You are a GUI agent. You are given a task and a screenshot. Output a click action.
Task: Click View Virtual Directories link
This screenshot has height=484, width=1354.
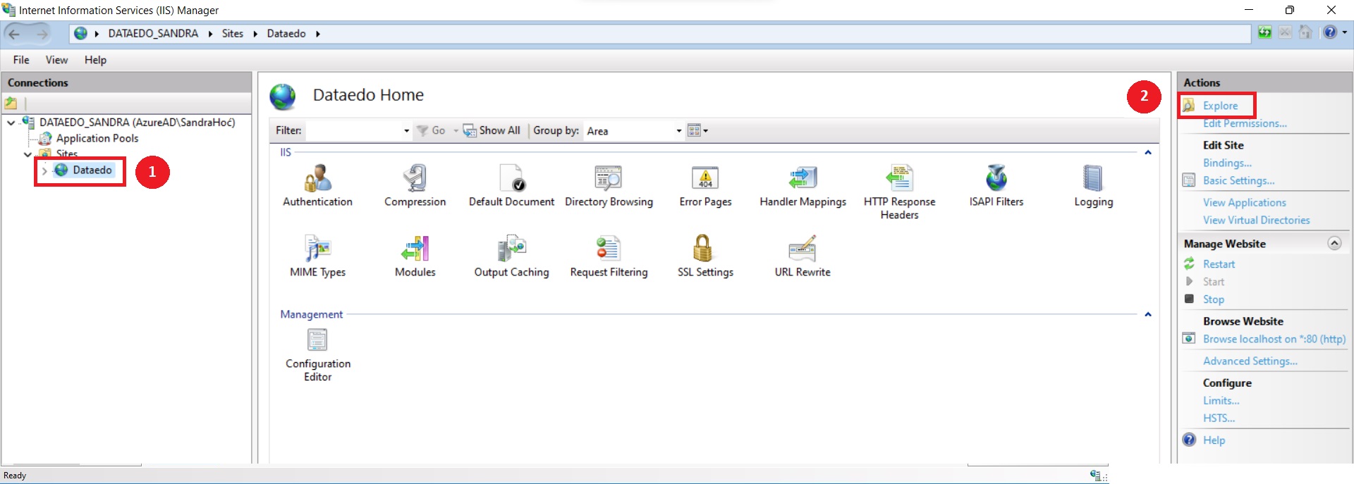tap(1256, 220)
